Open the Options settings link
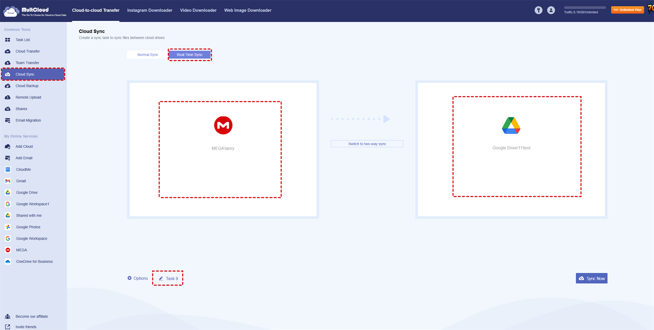The width and height of the screenshot is (654, 330). 138,278
